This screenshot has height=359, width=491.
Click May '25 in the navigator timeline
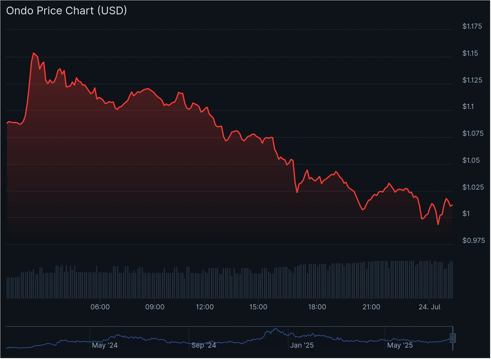[400, 345]
